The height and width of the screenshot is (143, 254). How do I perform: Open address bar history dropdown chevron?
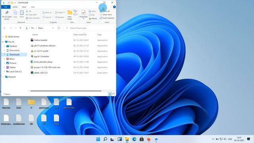[x=53, y=28]
